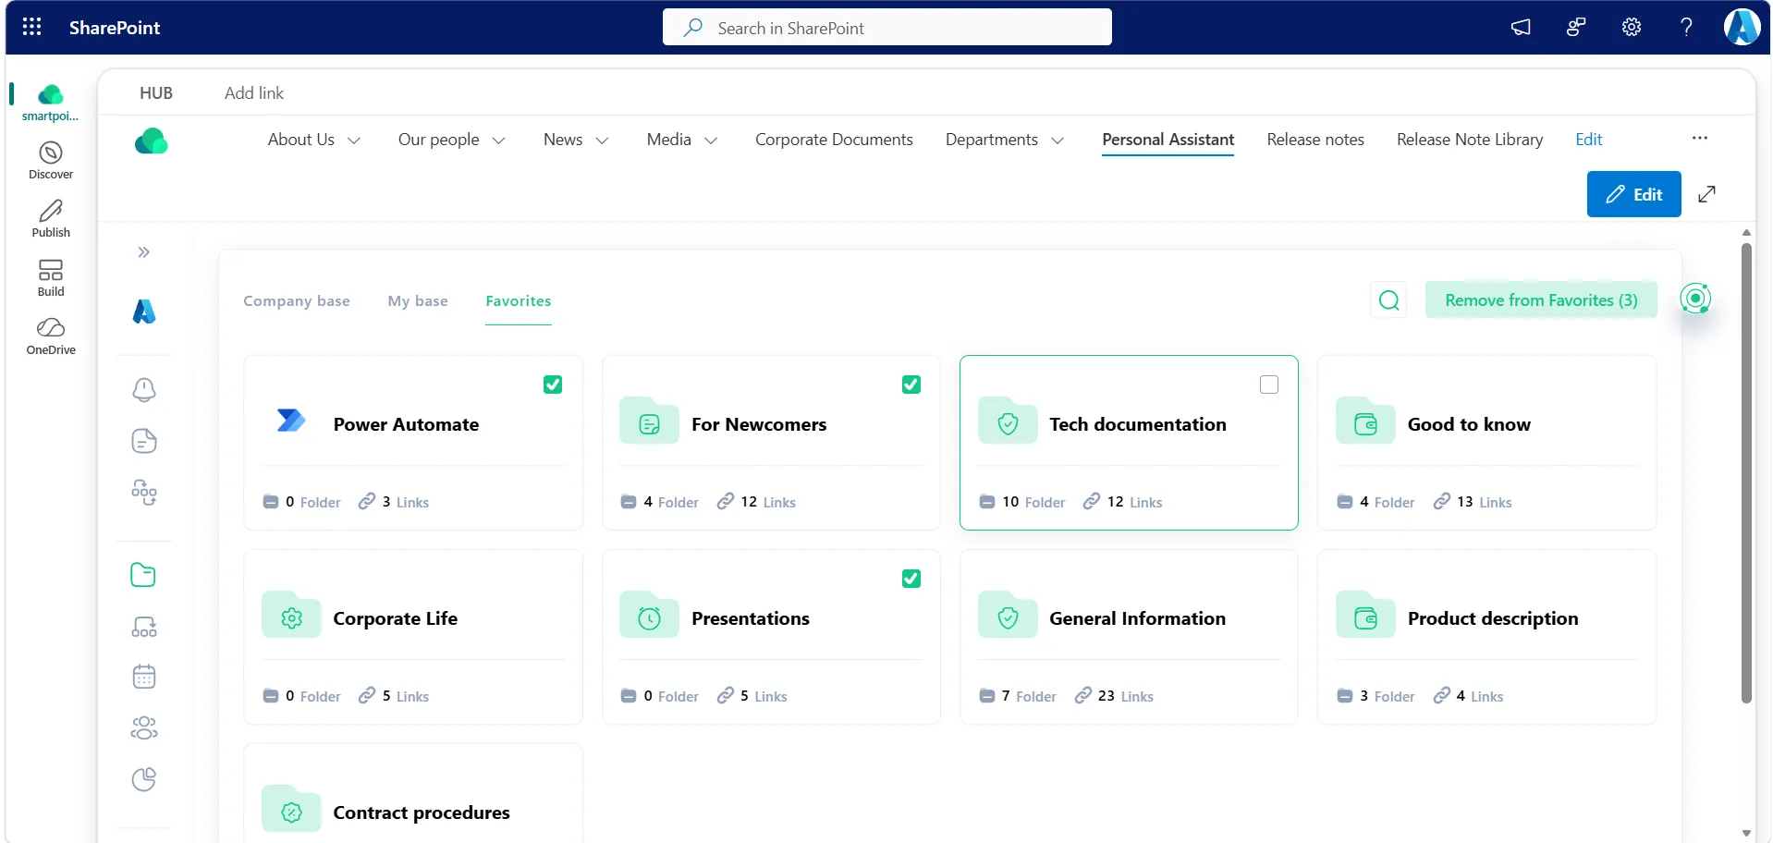Select the Favorites tab
The width and height of the screenshot is (1773, 843).
coord(519,300)
